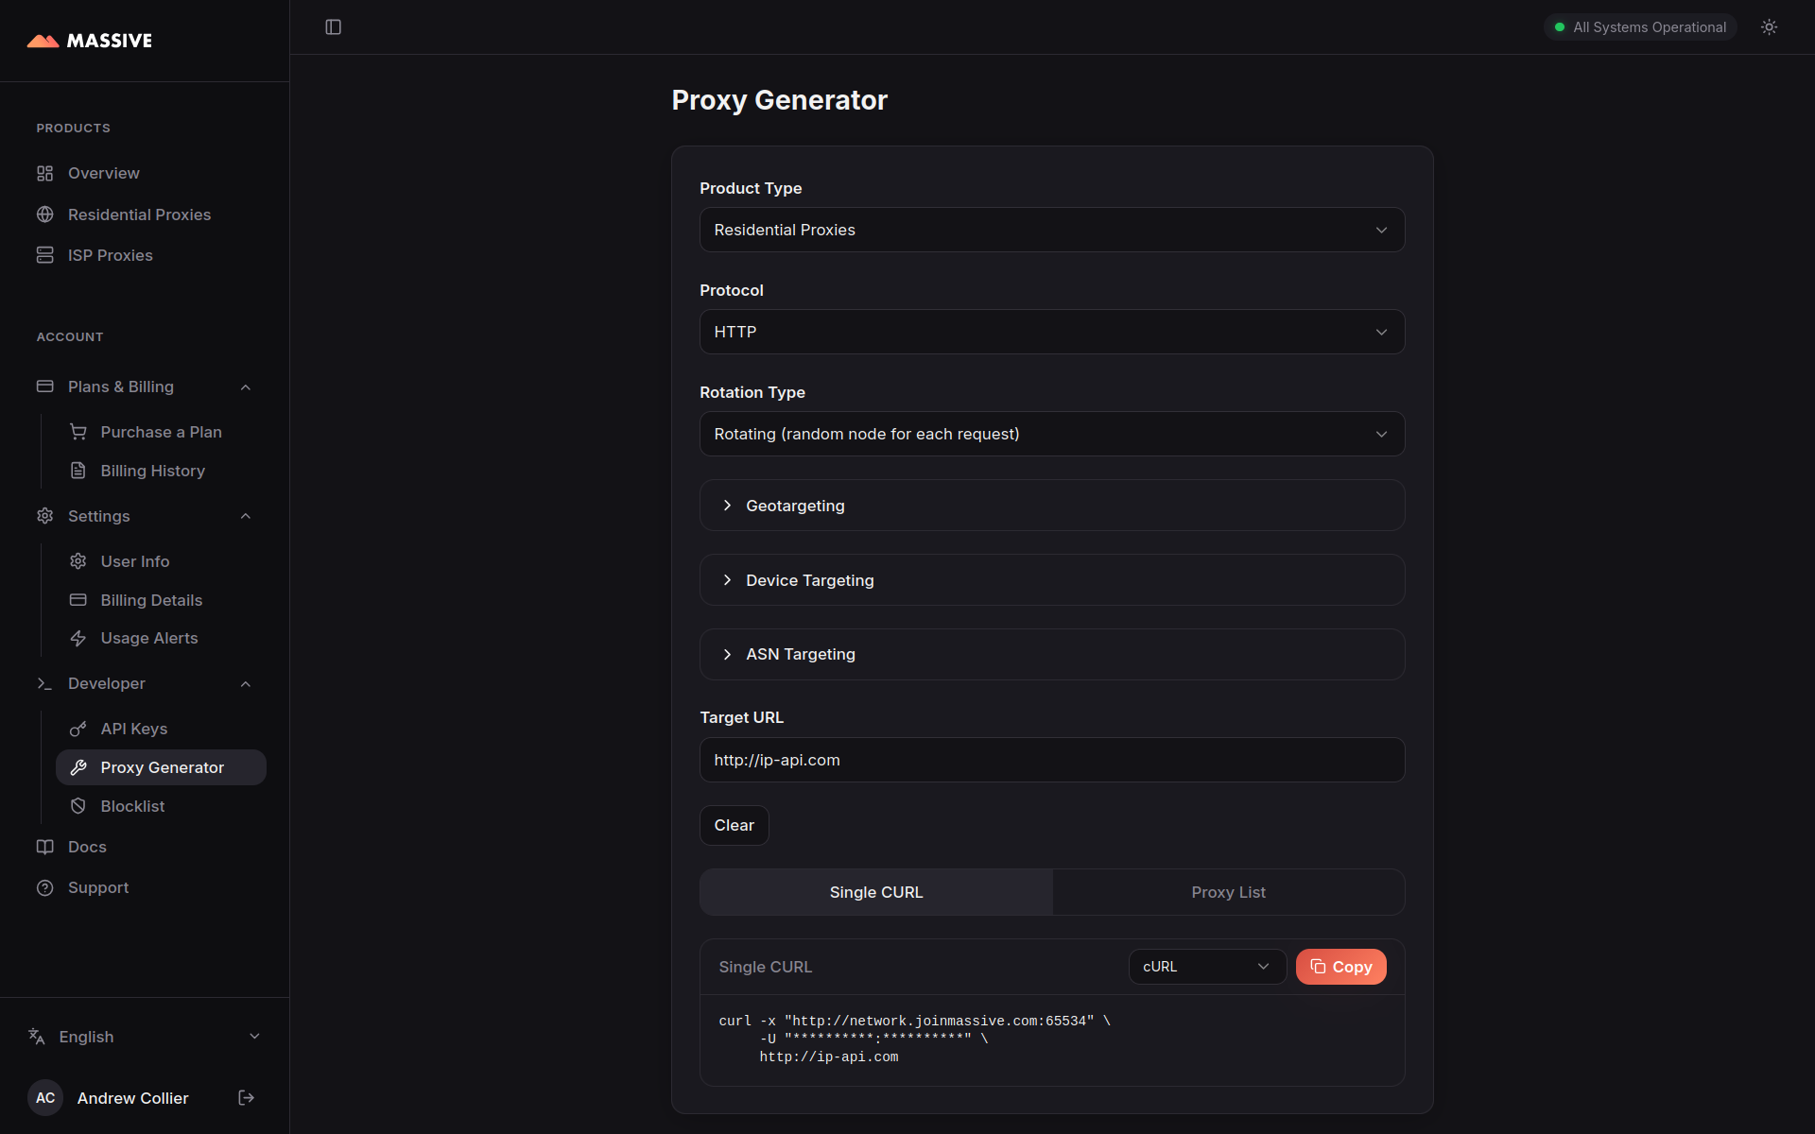Collapse the Developer menu group
The image size is (1815, 1134).
tap(246, 683)
